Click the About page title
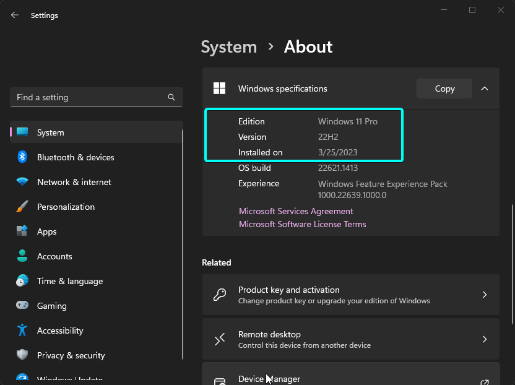The width and height of the screenshot is (515, 385). tap(308, 46)
